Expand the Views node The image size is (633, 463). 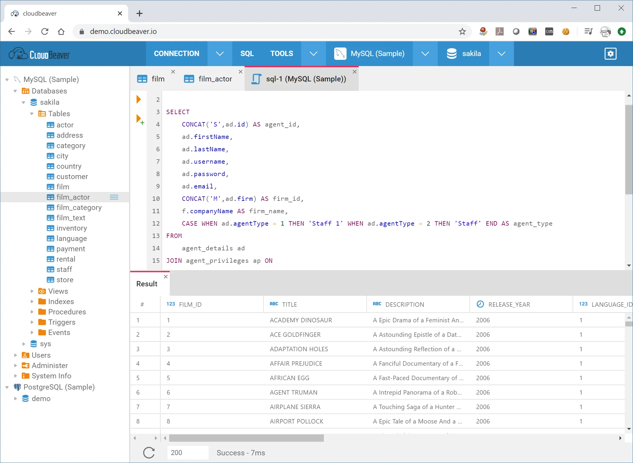(x=32, y=291)
